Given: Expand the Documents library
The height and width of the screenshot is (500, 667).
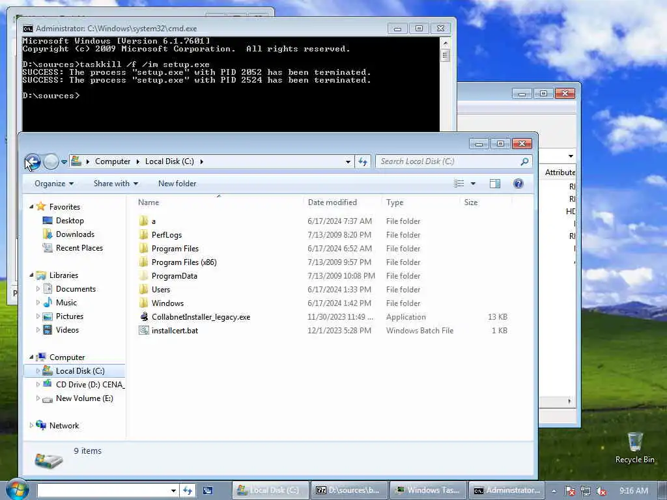Looking at the screenshot, I should pos(38,288).
